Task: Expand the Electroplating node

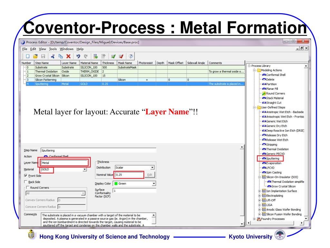Action: 259,195
